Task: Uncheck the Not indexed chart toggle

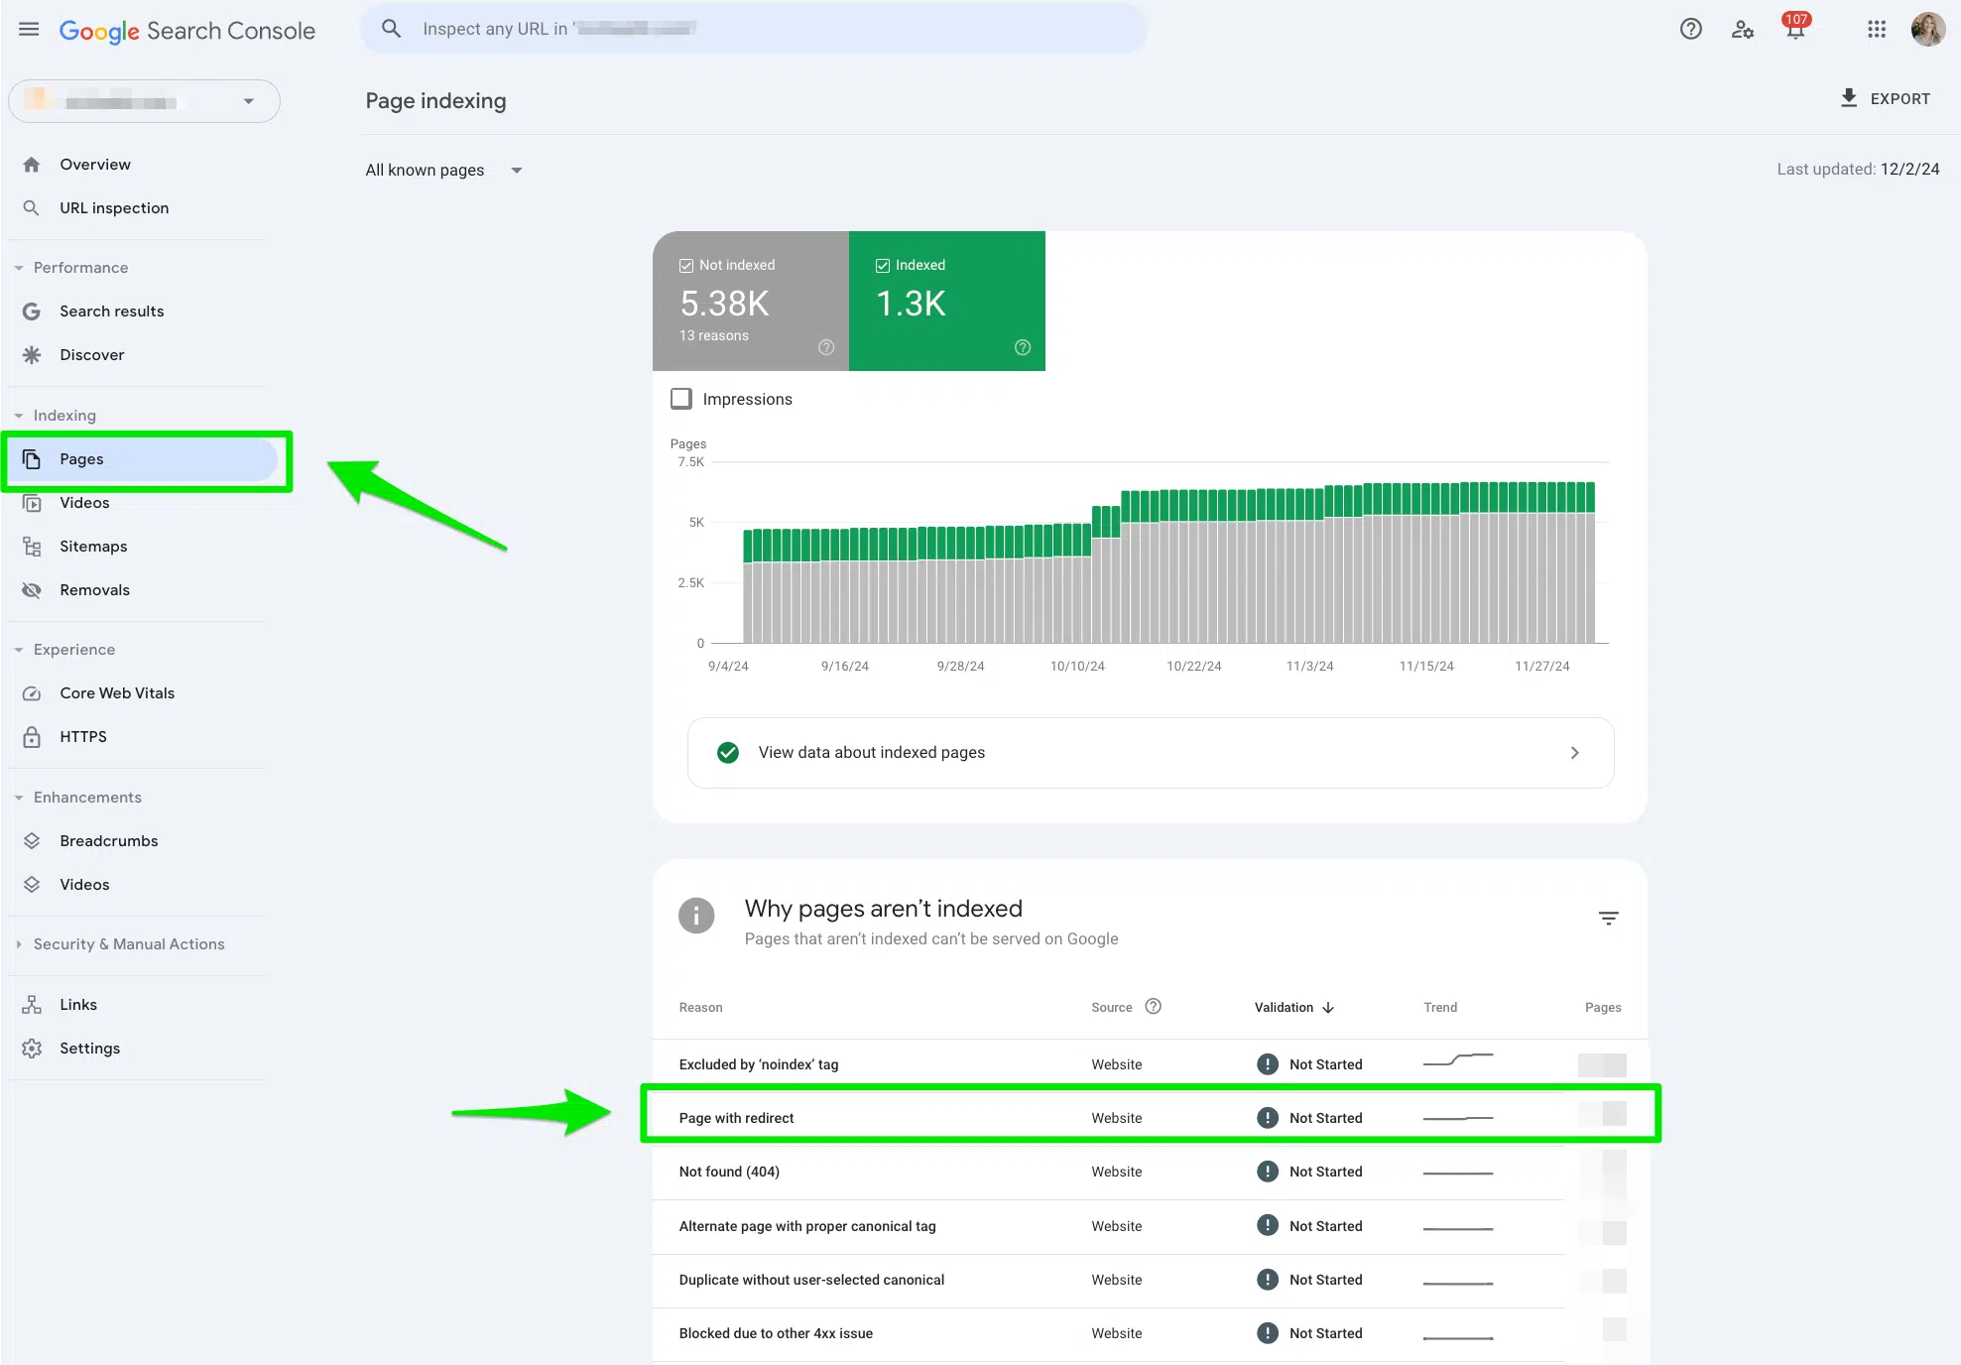Action: tap(686, 265)
